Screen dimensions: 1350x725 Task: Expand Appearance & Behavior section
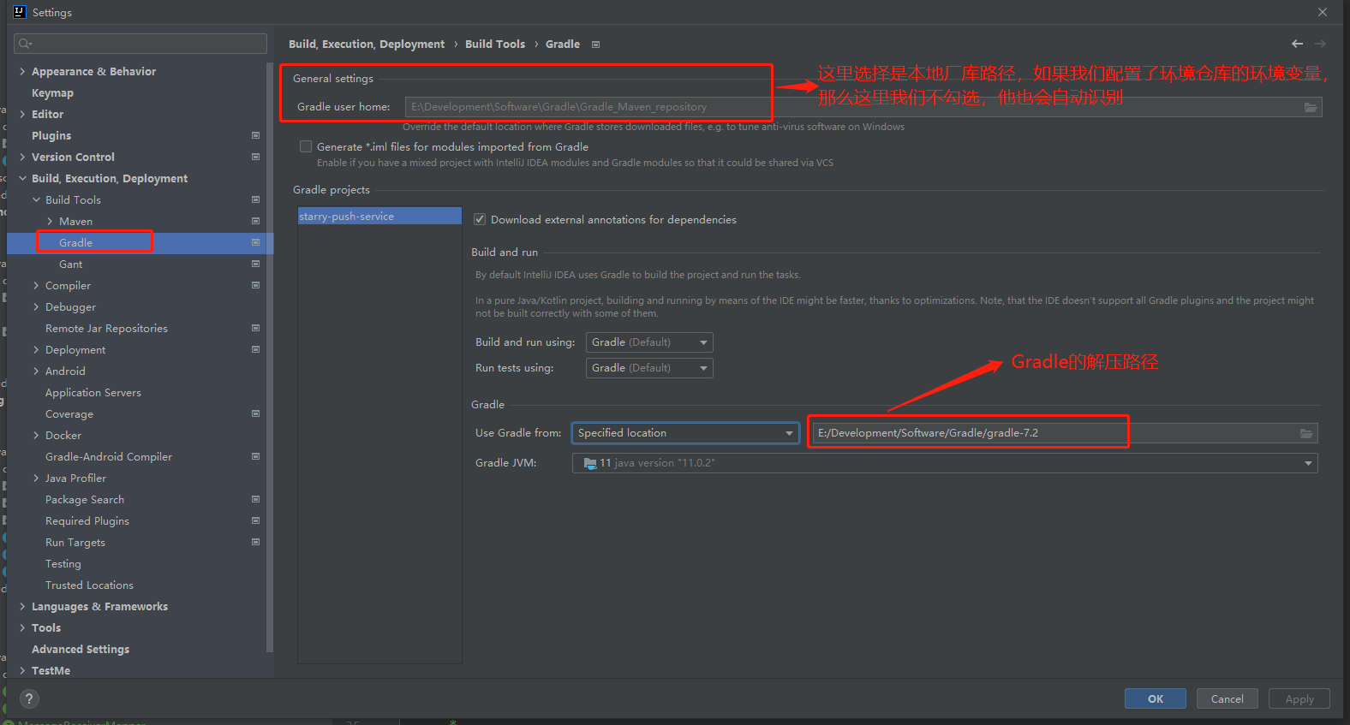point(22,71)
